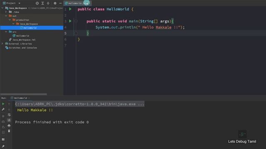Click line number 7 in the gutter

click(x=66, y=45)
